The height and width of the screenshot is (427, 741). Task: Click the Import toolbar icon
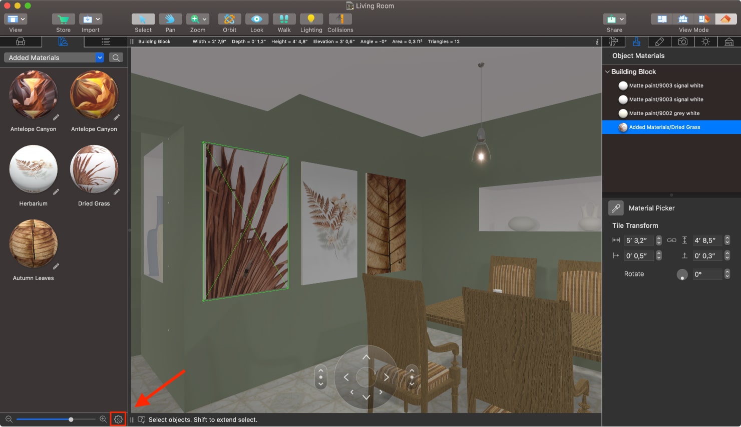[88, 19]
